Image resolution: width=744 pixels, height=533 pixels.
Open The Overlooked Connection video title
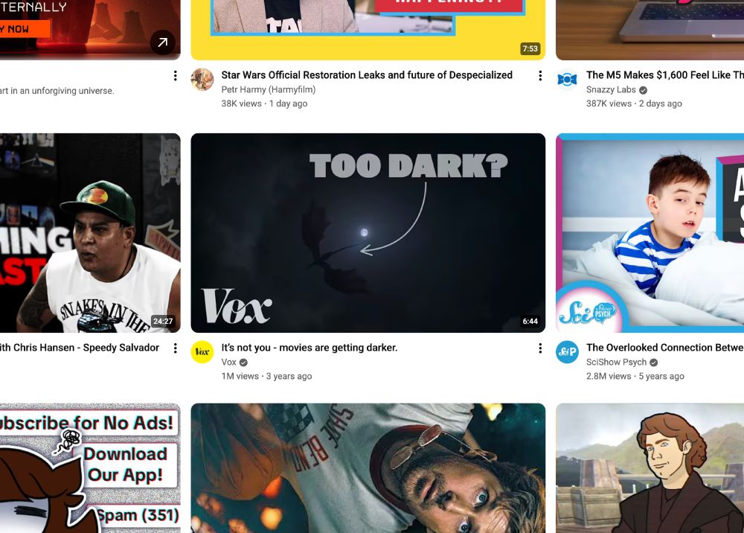pyautogui.click(x=664, y=348)
